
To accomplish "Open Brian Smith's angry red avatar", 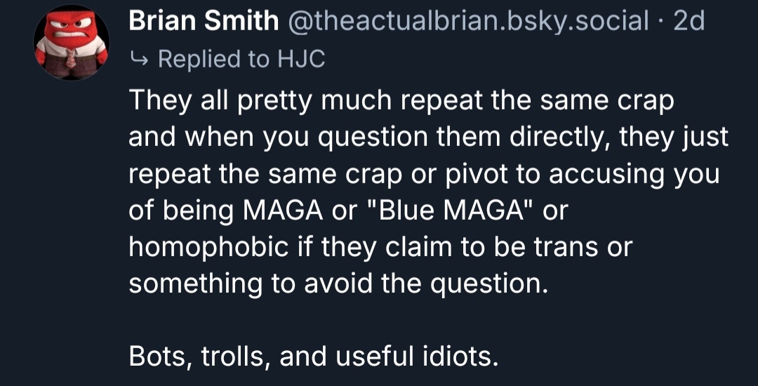I will [72, 42].
